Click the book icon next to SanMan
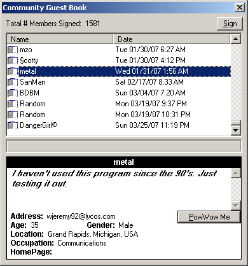Viewport: 248px width, 266px height. click(13, 82)
